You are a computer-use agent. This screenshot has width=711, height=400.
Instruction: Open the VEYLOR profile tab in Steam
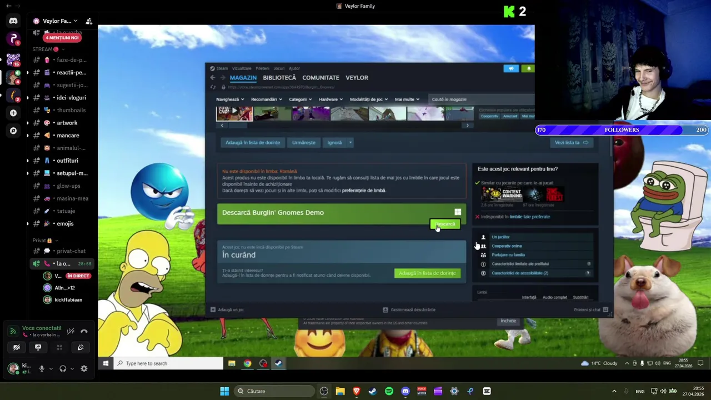point(357,78)
